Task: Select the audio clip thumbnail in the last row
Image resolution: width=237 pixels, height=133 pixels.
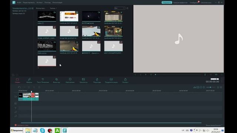Action: point(47,61)
